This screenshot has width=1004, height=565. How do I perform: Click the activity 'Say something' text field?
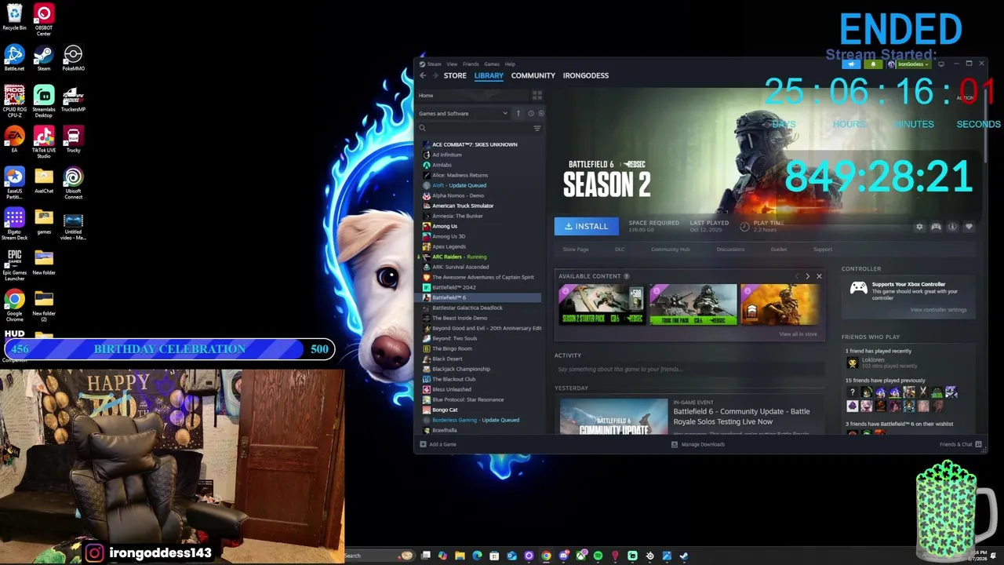point(689,369)
